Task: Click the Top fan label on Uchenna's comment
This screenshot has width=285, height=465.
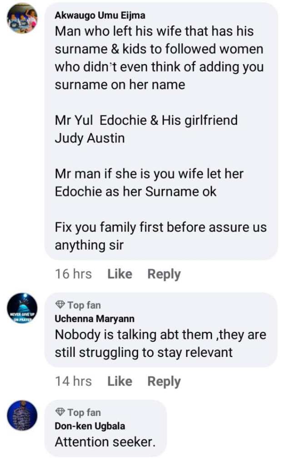Action: (84, 305)
